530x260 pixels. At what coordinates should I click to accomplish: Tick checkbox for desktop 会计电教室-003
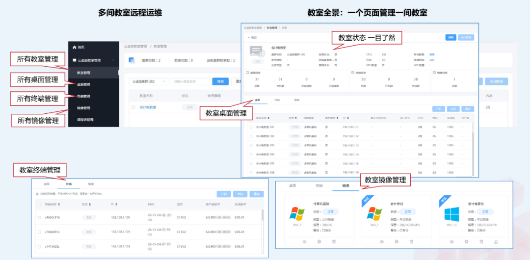point(251,145)
